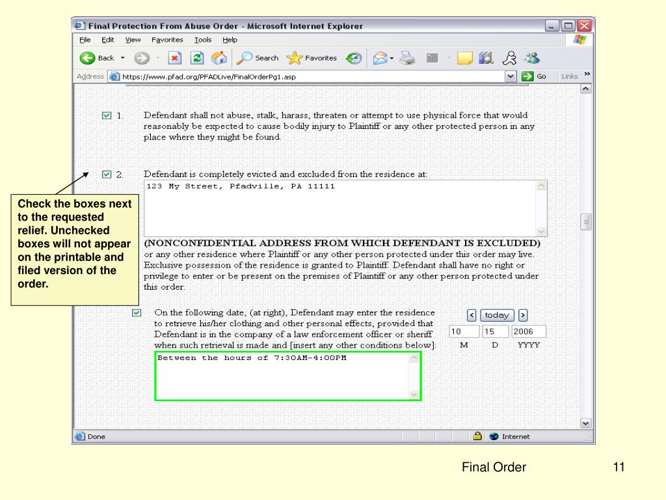Viewport: 666px width, 500px height.
Task: Uncheck the checkbox for item 1
Action: pos(107,115)
